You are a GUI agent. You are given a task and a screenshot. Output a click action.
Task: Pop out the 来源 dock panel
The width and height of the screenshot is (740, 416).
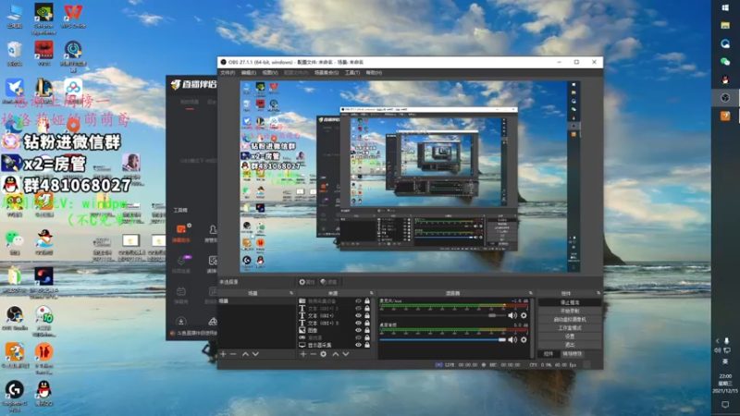(x=372, y=293)
